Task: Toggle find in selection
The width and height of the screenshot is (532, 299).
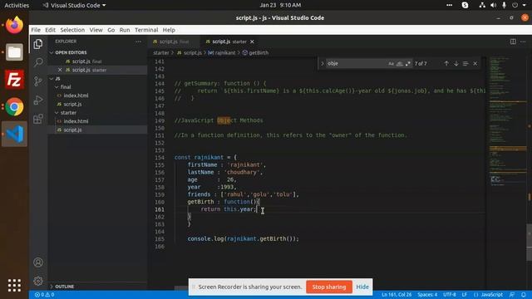Action: [x=465, y=63]
